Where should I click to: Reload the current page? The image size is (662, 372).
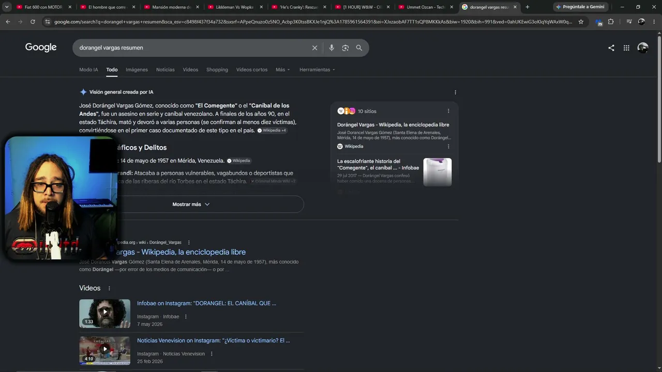(33, 22)
